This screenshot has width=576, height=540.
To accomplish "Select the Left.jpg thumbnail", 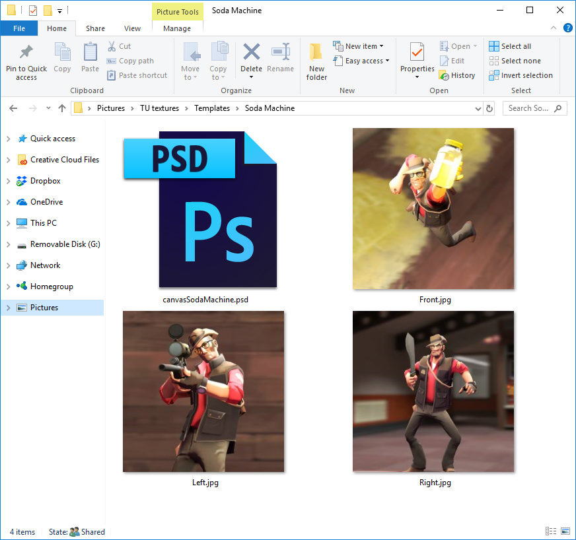I will pos(203,391).
